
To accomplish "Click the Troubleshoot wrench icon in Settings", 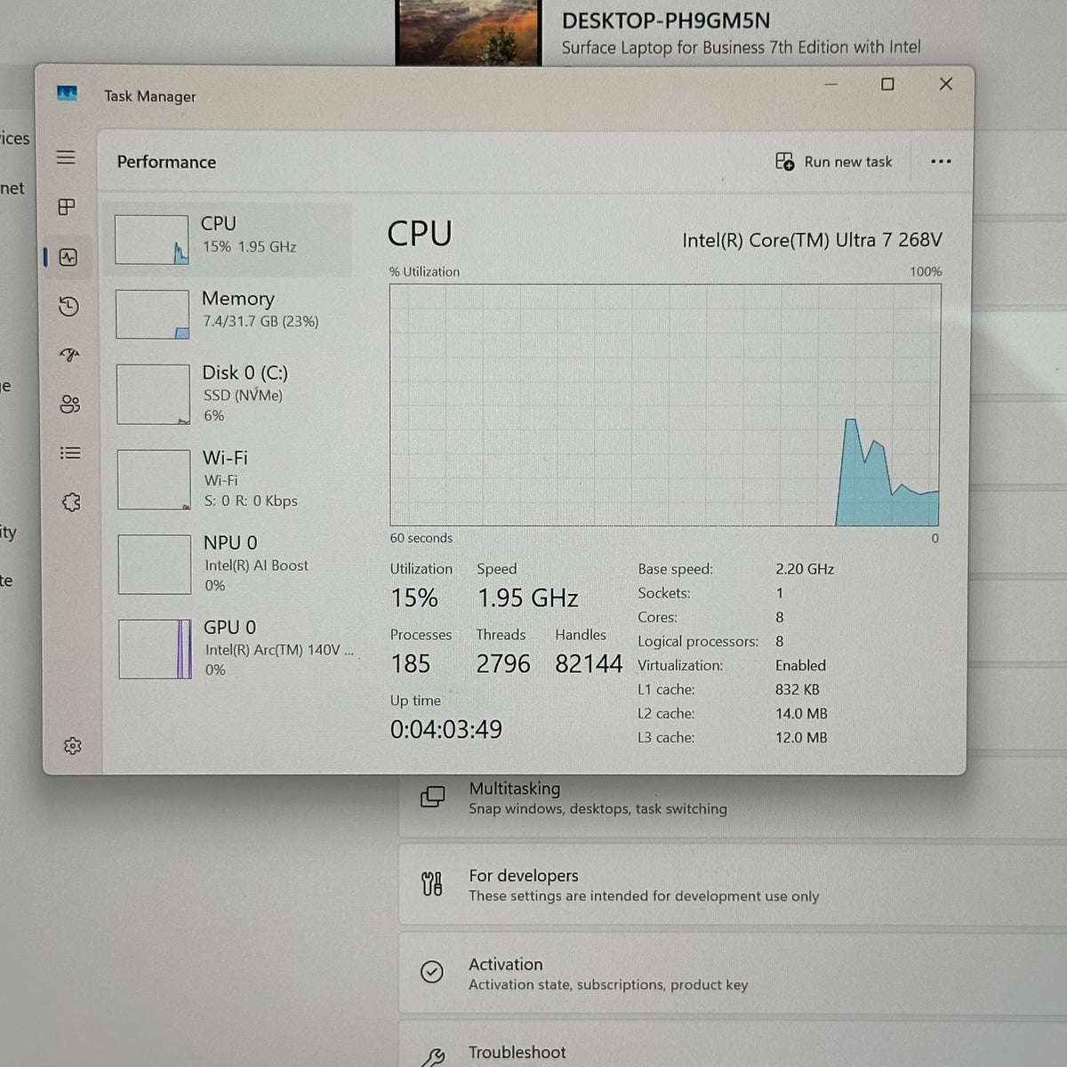I will [x=433, y=1057].
